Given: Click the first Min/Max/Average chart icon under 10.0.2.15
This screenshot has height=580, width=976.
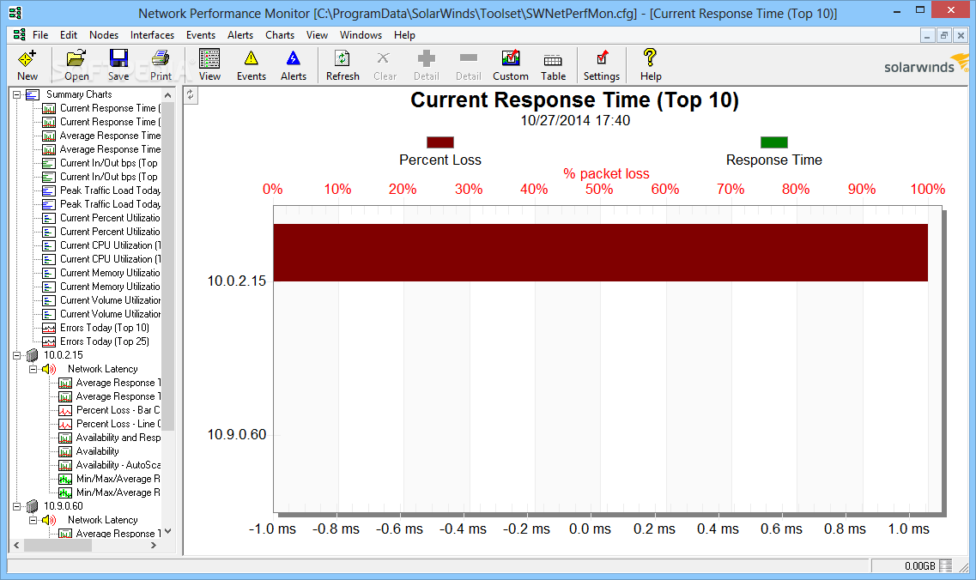Looking at the screenshot, I should (x=65, y=479).
